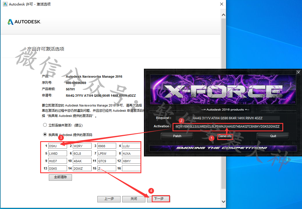Click the '序列号:' label
The image size is (302, 209).
[x=47, y=83]
